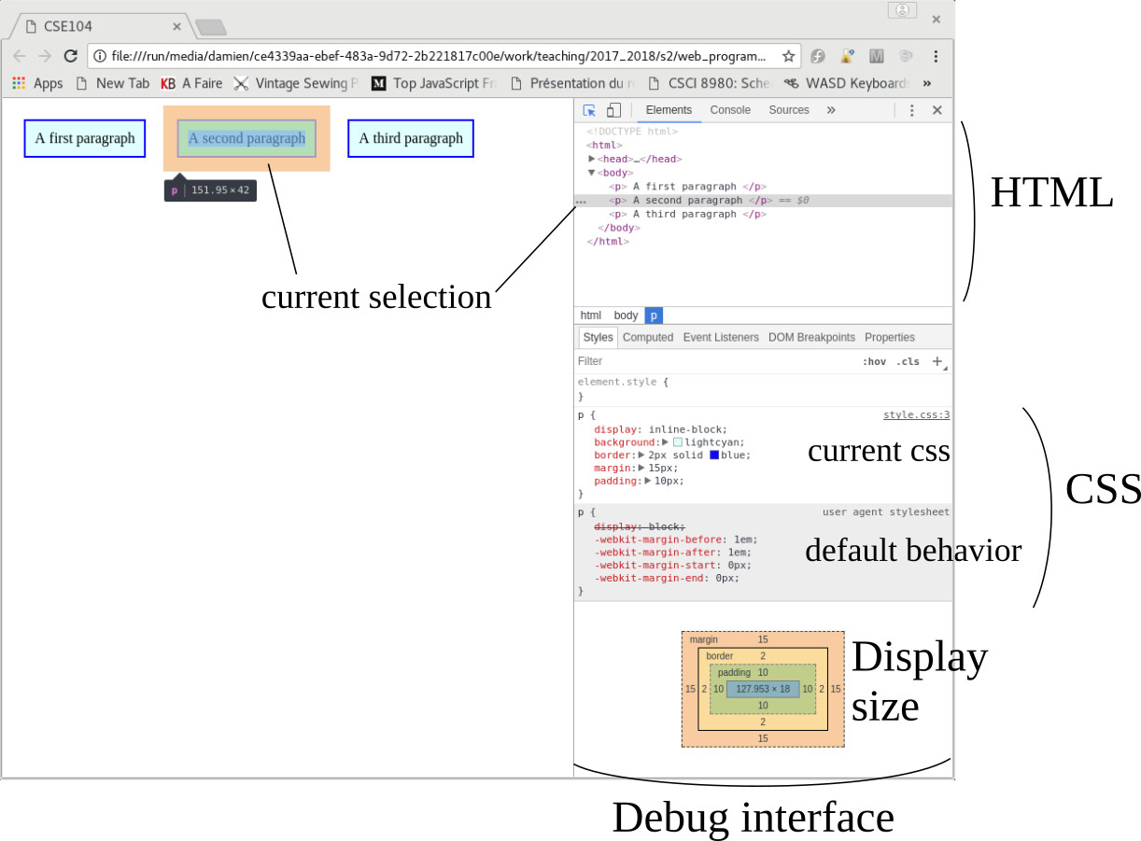Switch to the Elements tab
This screenshot has height=841, width=1141.
(669, 110)
